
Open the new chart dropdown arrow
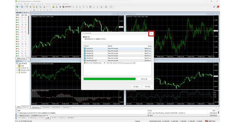[x=20, y=6]
